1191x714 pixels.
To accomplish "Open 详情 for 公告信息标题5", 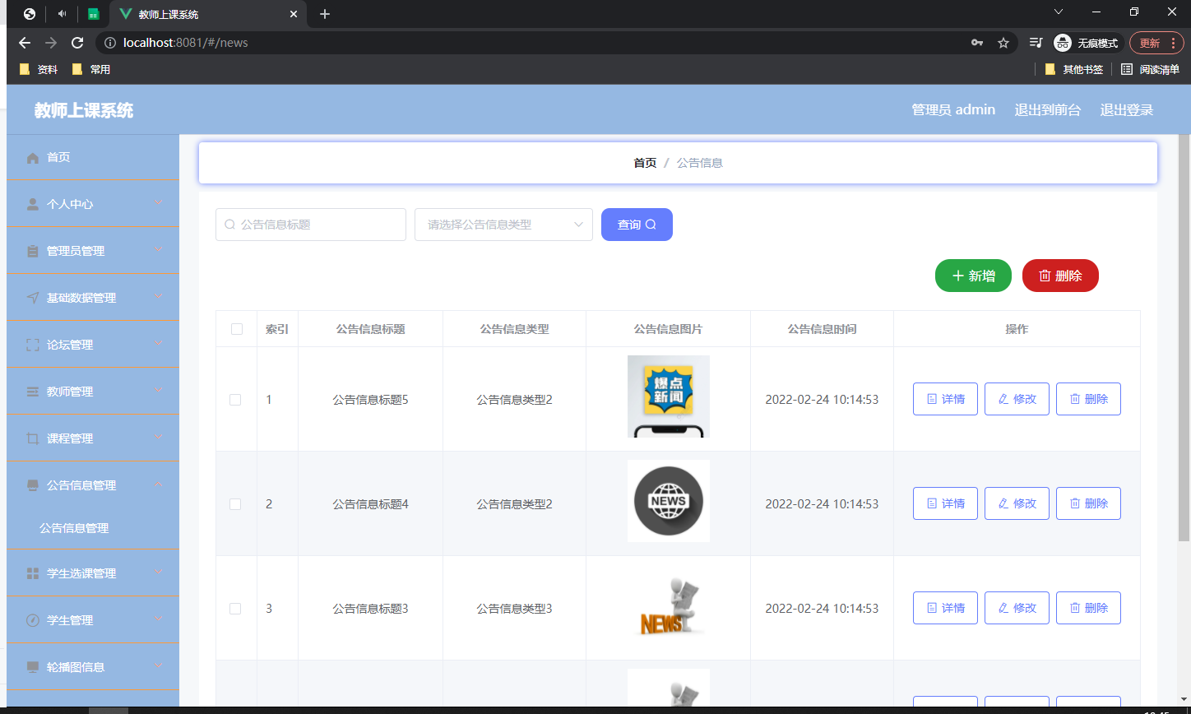I will coord(945,399).
